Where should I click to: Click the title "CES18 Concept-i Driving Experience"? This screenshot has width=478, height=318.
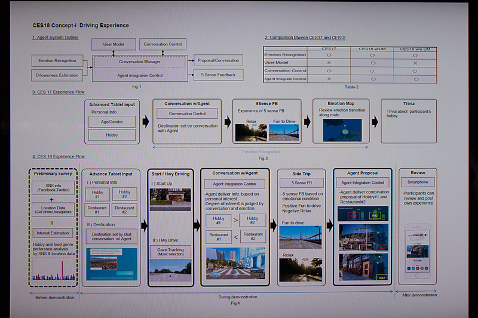click(x=81, y=25)
